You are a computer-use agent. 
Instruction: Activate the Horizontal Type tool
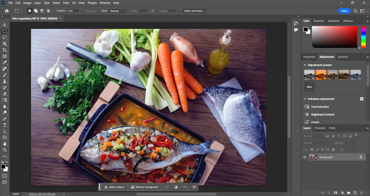(x=5, y=125)
